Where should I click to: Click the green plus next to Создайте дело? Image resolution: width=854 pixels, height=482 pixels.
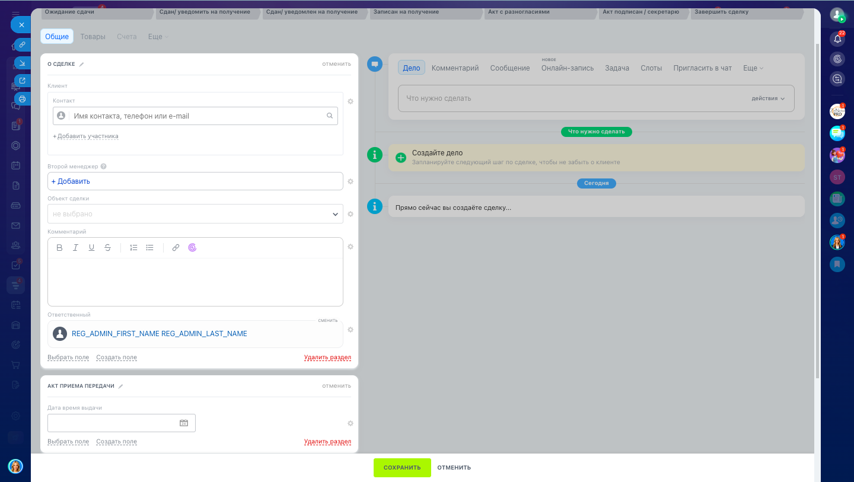click(x=401, y=157)
